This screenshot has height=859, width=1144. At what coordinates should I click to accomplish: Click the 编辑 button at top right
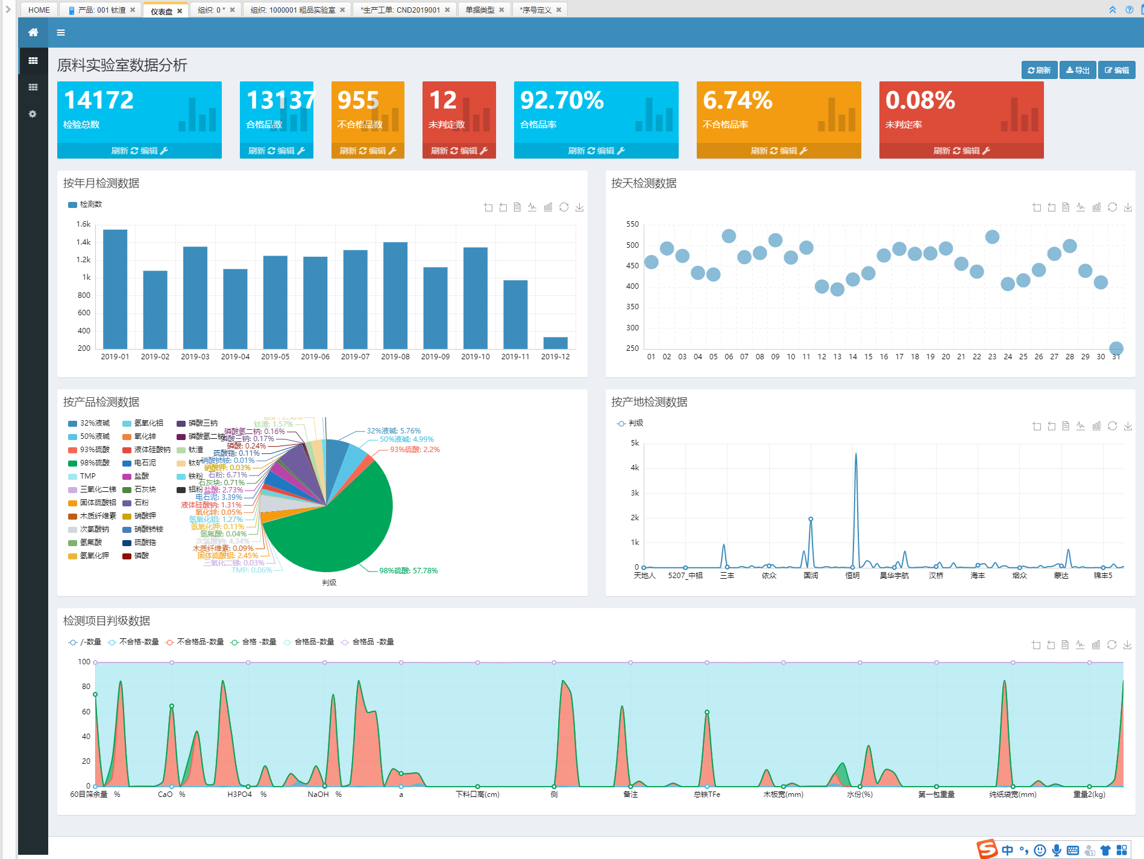[1117, 70]
